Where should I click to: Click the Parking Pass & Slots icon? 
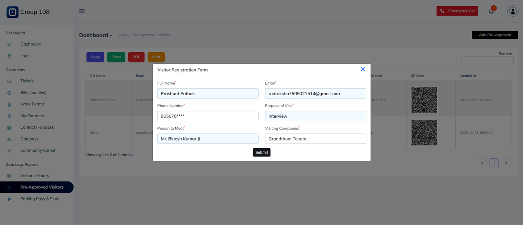click(9, 199)
